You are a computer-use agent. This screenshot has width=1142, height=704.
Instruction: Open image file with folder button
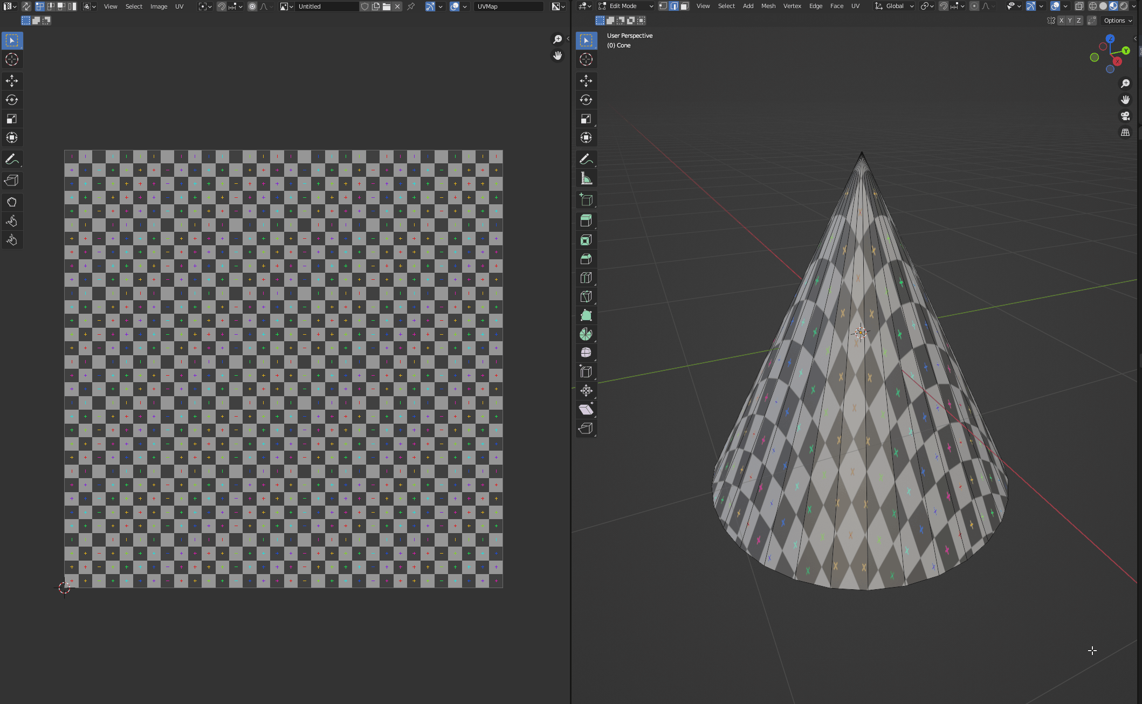[387, 6]
